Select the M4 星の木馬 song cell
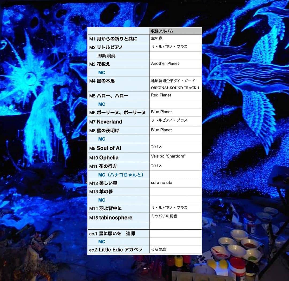This screenshot has width=289, height=281. point(118,84)
